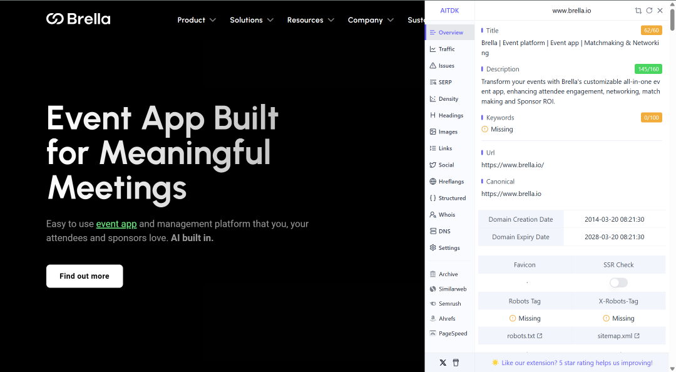Select the Density tab label
Image resolution: width=676 pixels, height=372 pixels.
[x=448, y=99]
